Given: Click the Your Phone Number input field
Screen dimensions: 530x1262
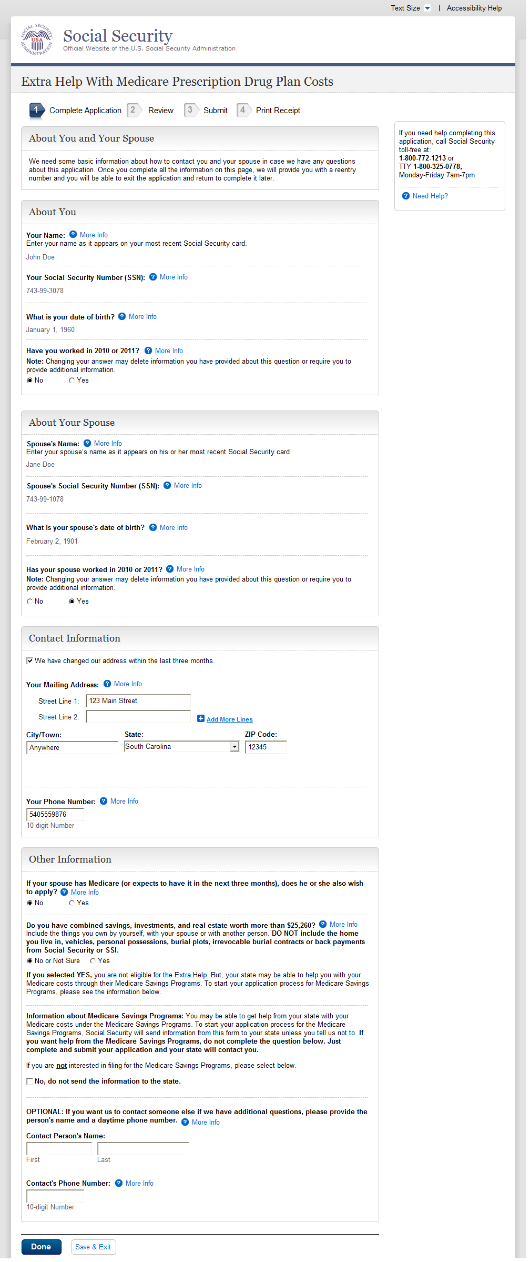Looking at the screenshot, I should coord(55,814).
